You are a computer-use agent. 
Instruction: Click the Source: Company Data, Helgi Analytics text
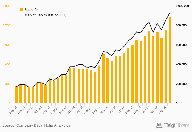point(36,125)
